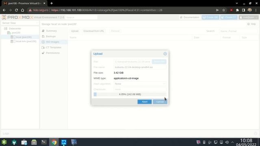Go to the browser home page

pos(23,10)
